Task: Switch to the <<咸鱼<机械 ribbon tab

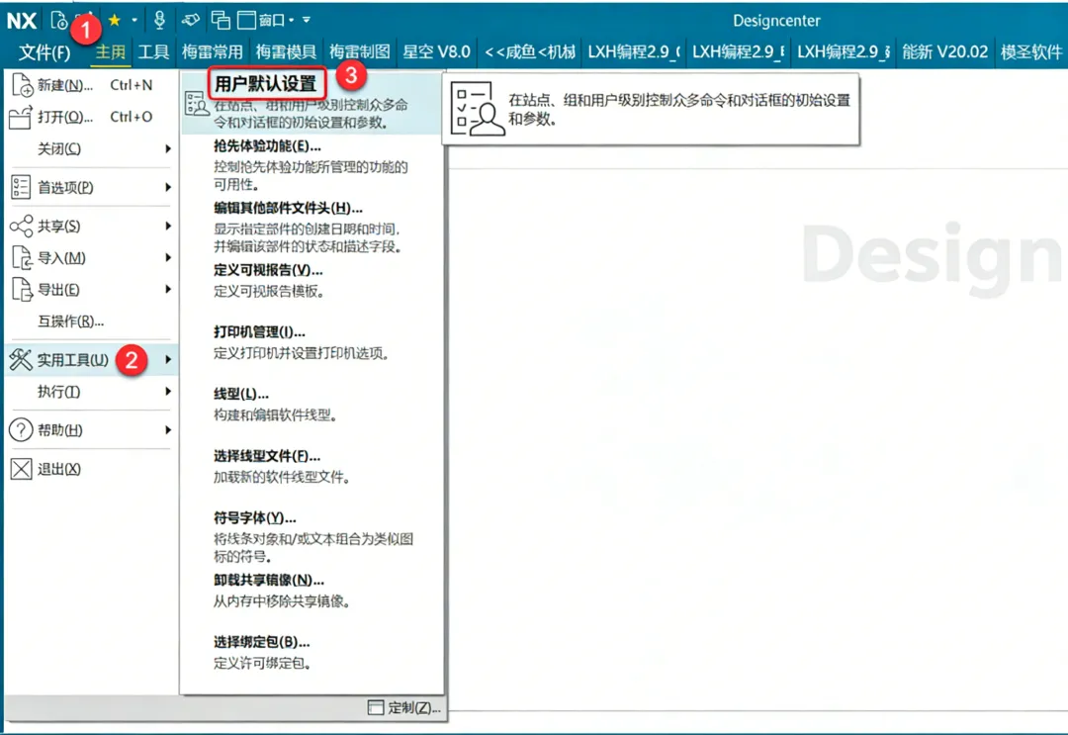Action: point(530,51)
